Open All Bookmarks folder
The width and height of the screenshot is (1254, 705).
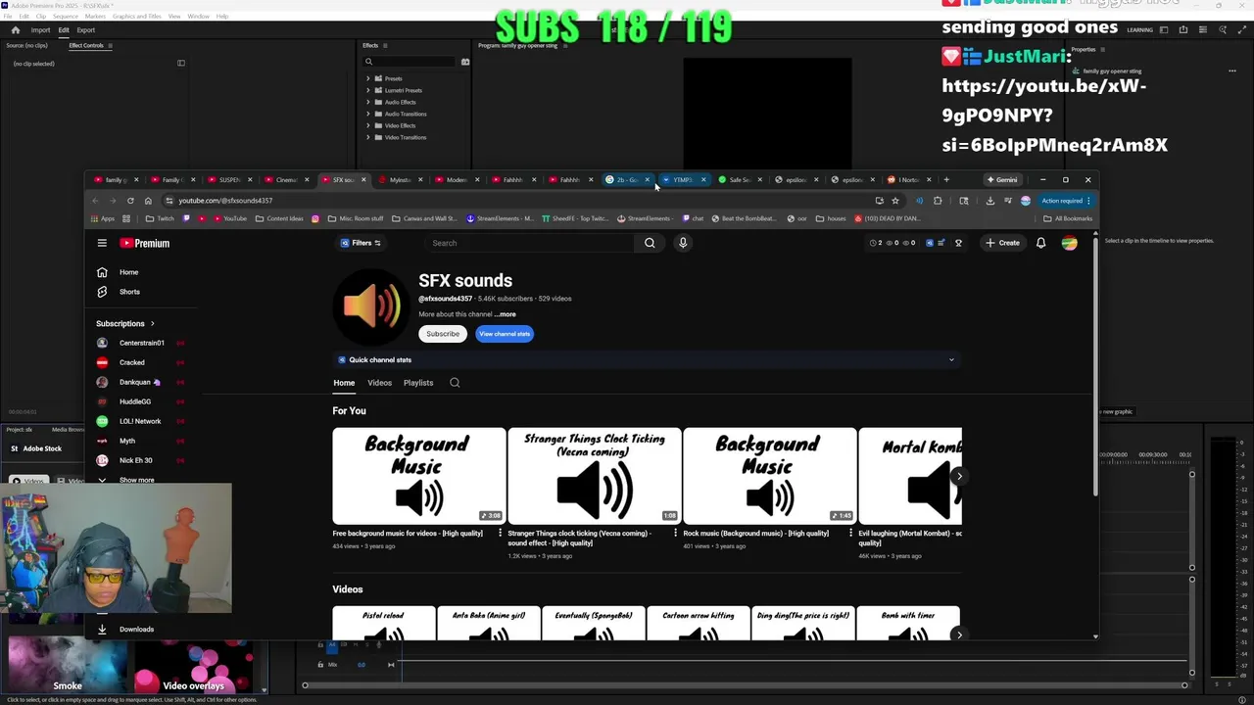click(1068, 218)
